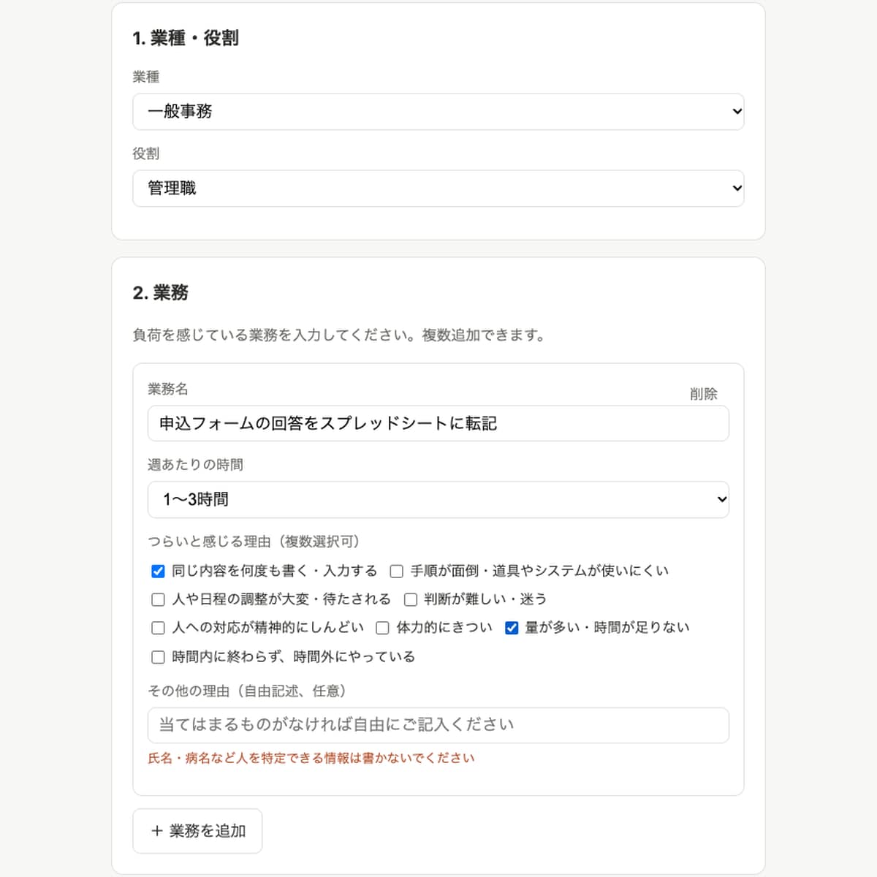Click the その他の理由 free text field
877x877 pixels.
pyautogui.click(x=438, y=726)
